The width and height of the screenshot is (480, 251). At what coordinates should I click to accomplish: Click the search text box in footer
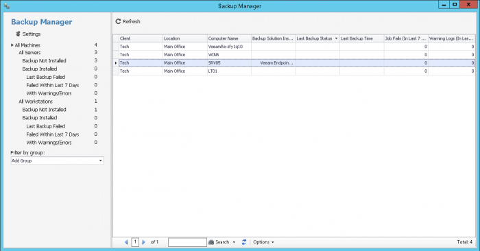[187, 242]
